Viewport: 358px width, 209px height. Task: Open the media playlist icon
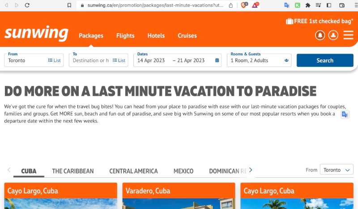click(x=318, y=5)
